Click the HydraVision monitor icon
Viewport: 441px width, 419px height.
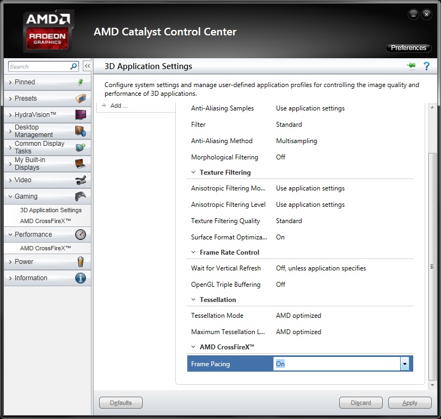point(81,115)
